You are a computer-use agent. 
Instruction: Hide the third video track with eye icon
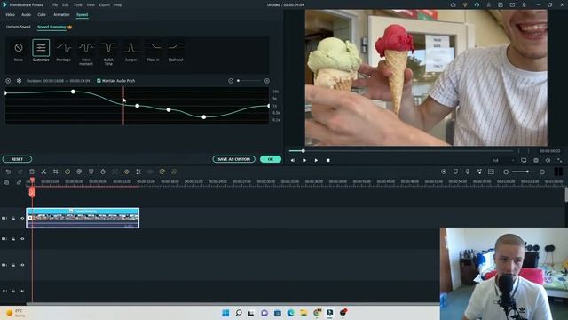[x=22, y=265]
